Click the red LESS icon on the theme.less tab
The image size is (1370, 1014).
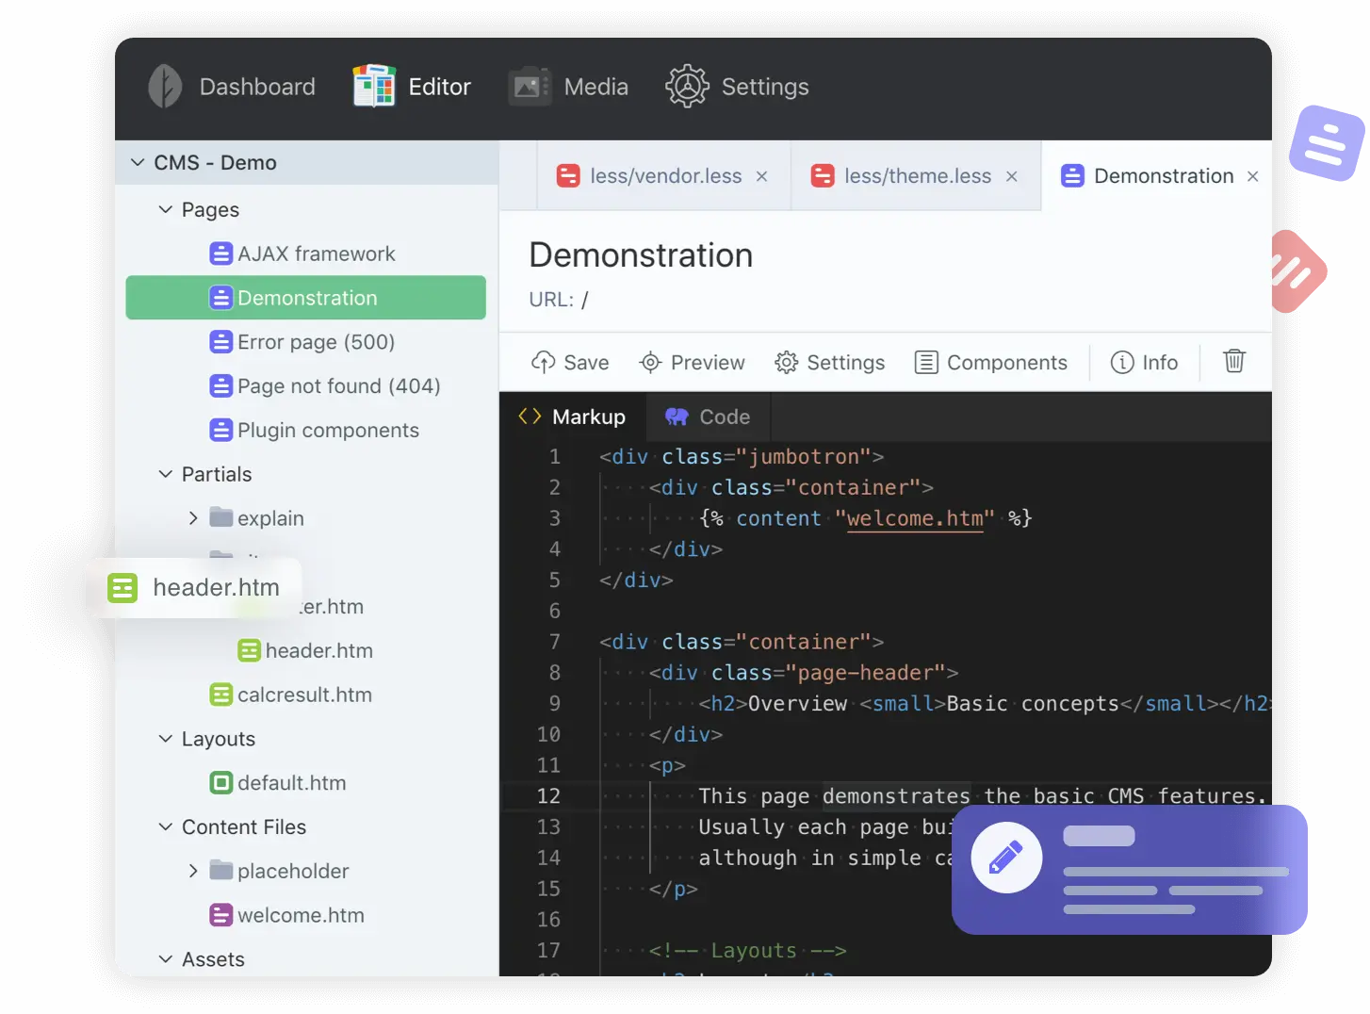pyautogui.click(x=824, y=175)
